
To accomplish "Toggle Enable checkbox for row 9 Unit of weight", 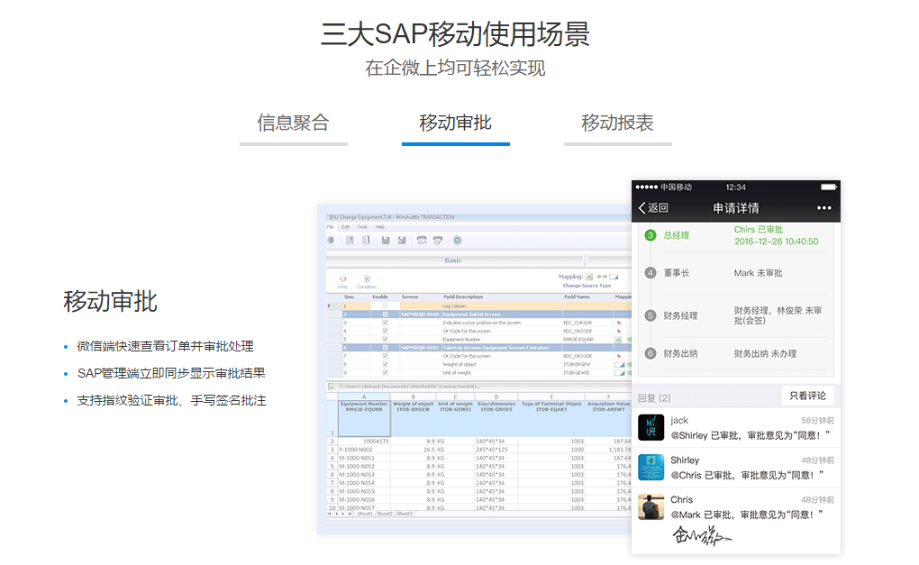I will pos(385,372).
